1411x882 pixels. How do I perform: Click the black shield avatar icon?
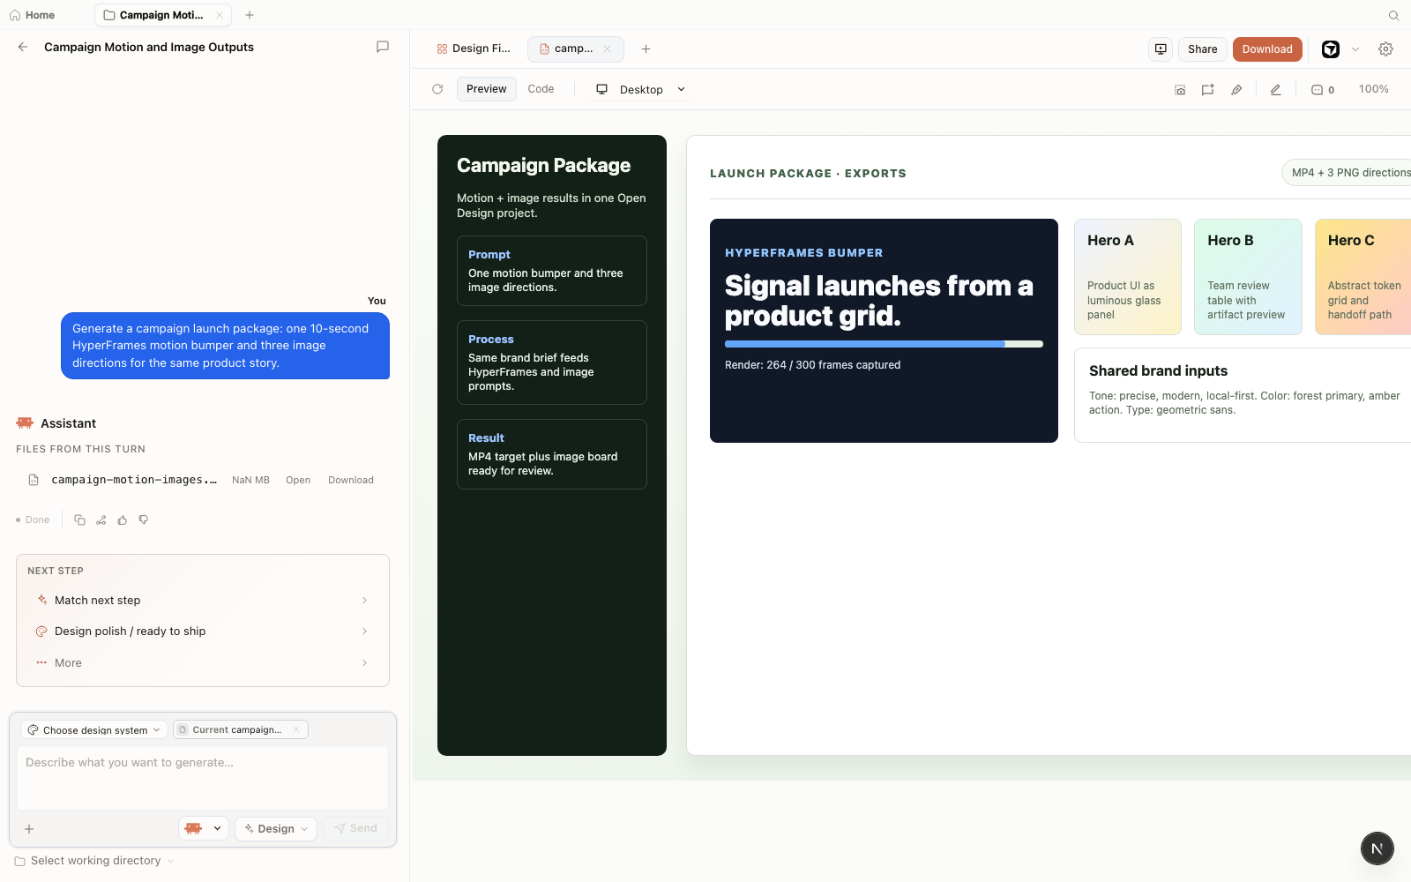click(1331, 49)
